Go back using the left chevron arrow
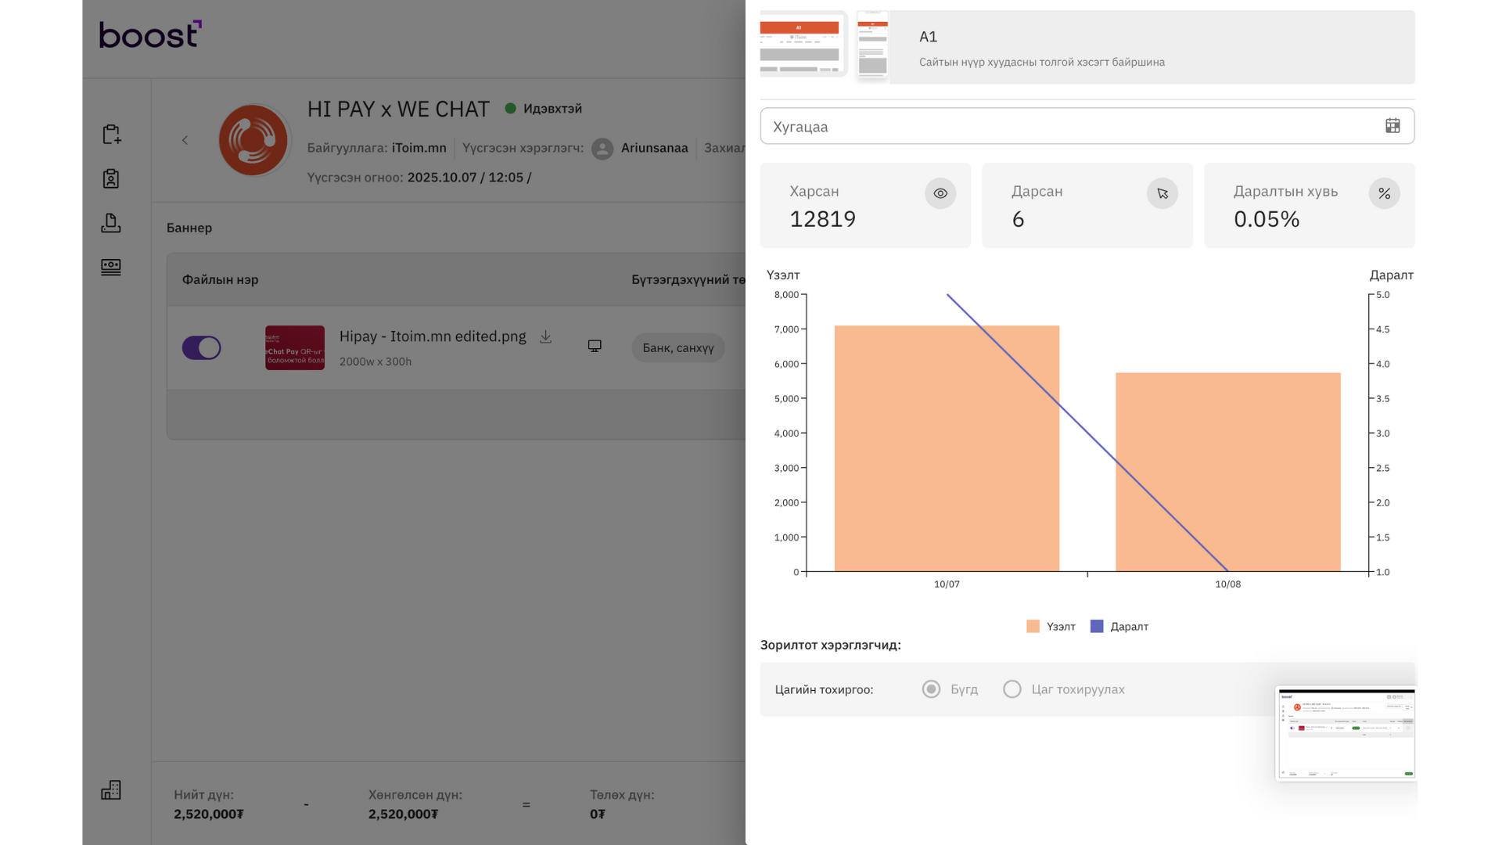The height and width of the screenshot is (845, 1502). pyautogui.click(x=185, y=140)
